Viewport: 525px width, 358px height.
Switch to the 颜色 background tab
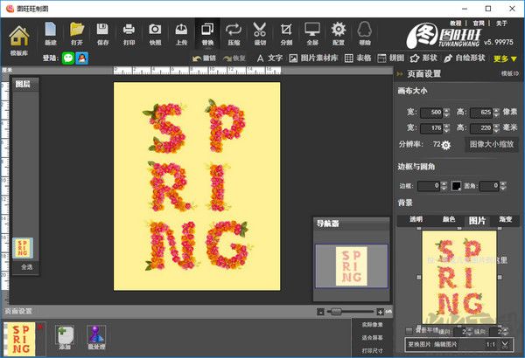(447, 220)
